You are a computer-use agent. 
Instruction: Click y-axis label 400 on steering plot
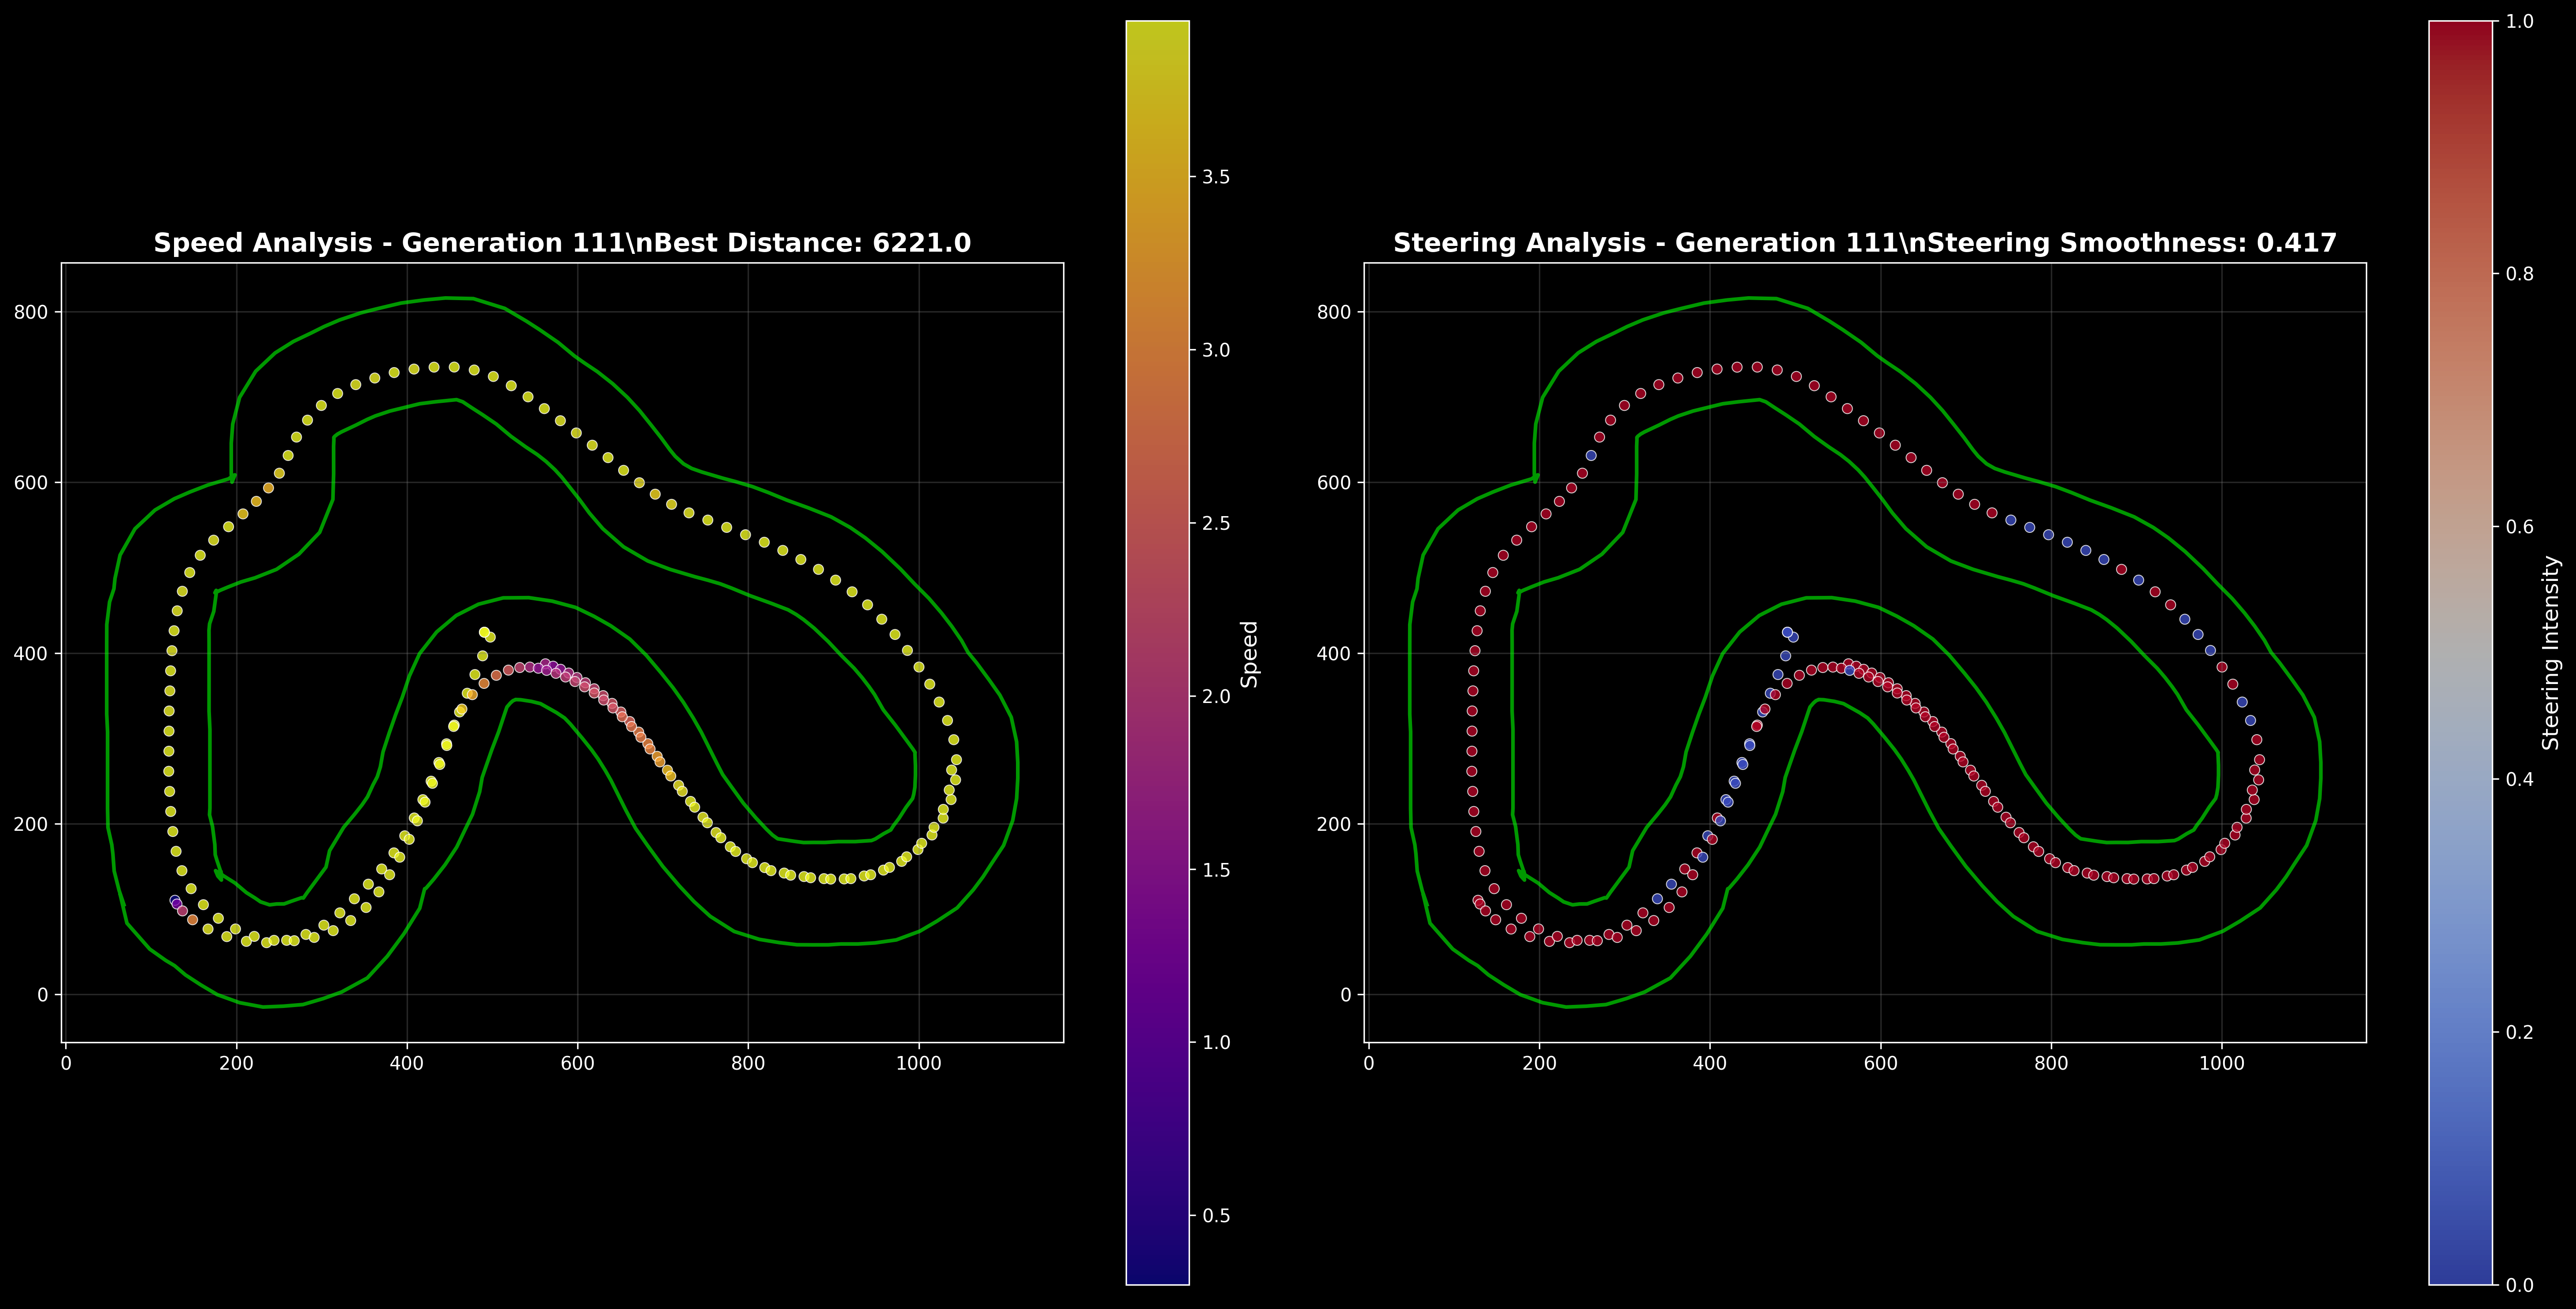[1334, 654]
